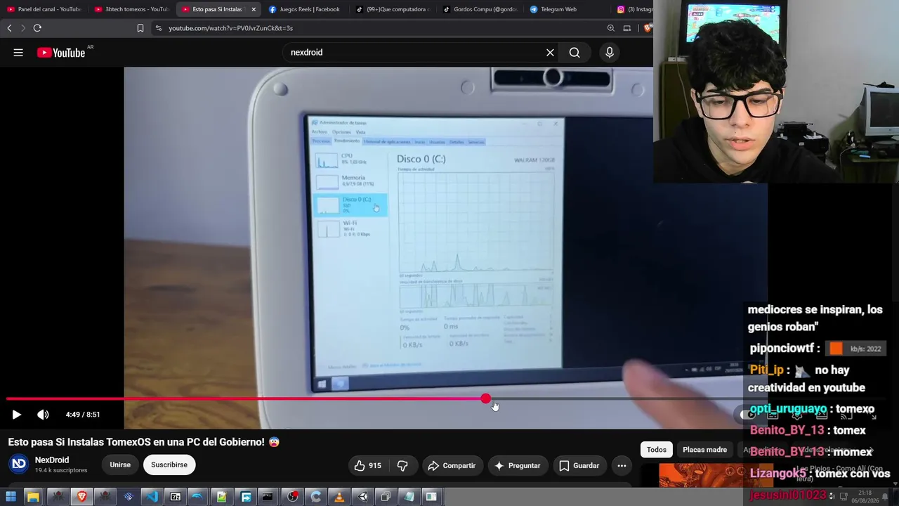Mute the video with the speaker icon
899x506 pixels.
[x=43, y=415]
